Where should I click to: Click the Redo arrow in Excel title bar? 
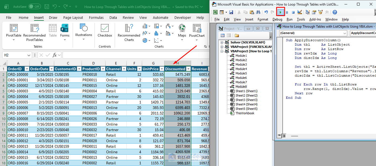[66, 6]
